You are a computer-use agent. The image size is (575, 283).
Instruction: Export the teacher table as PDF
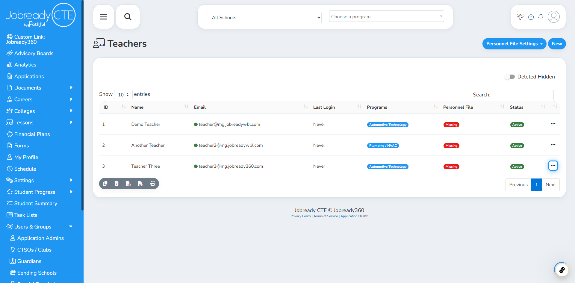tap(140, 184)
